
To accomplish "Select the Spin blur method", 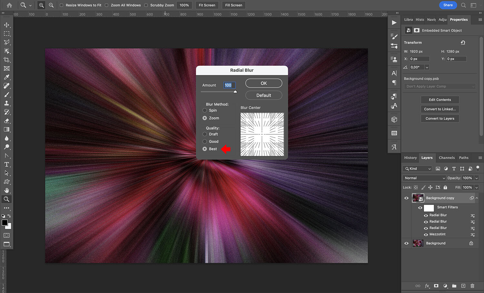I will click(x=205, y=110).
